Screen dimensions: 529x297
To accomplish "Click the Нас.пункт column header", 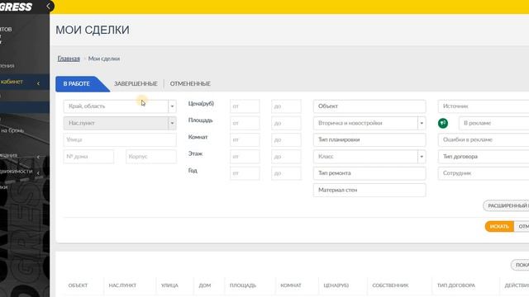I will point(122,285).
